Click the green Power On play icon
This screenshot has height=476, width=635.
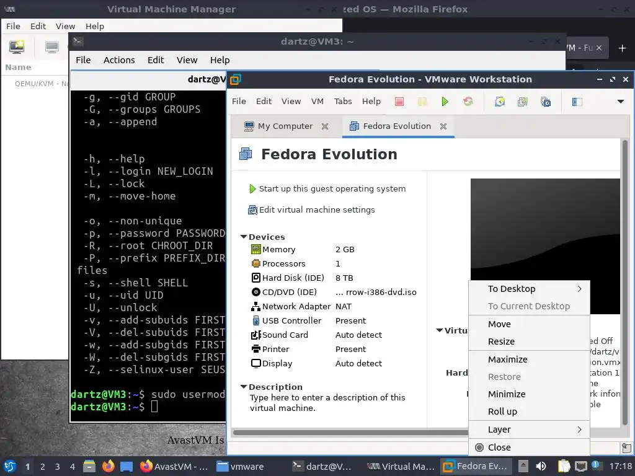click(x=445, y=102)
